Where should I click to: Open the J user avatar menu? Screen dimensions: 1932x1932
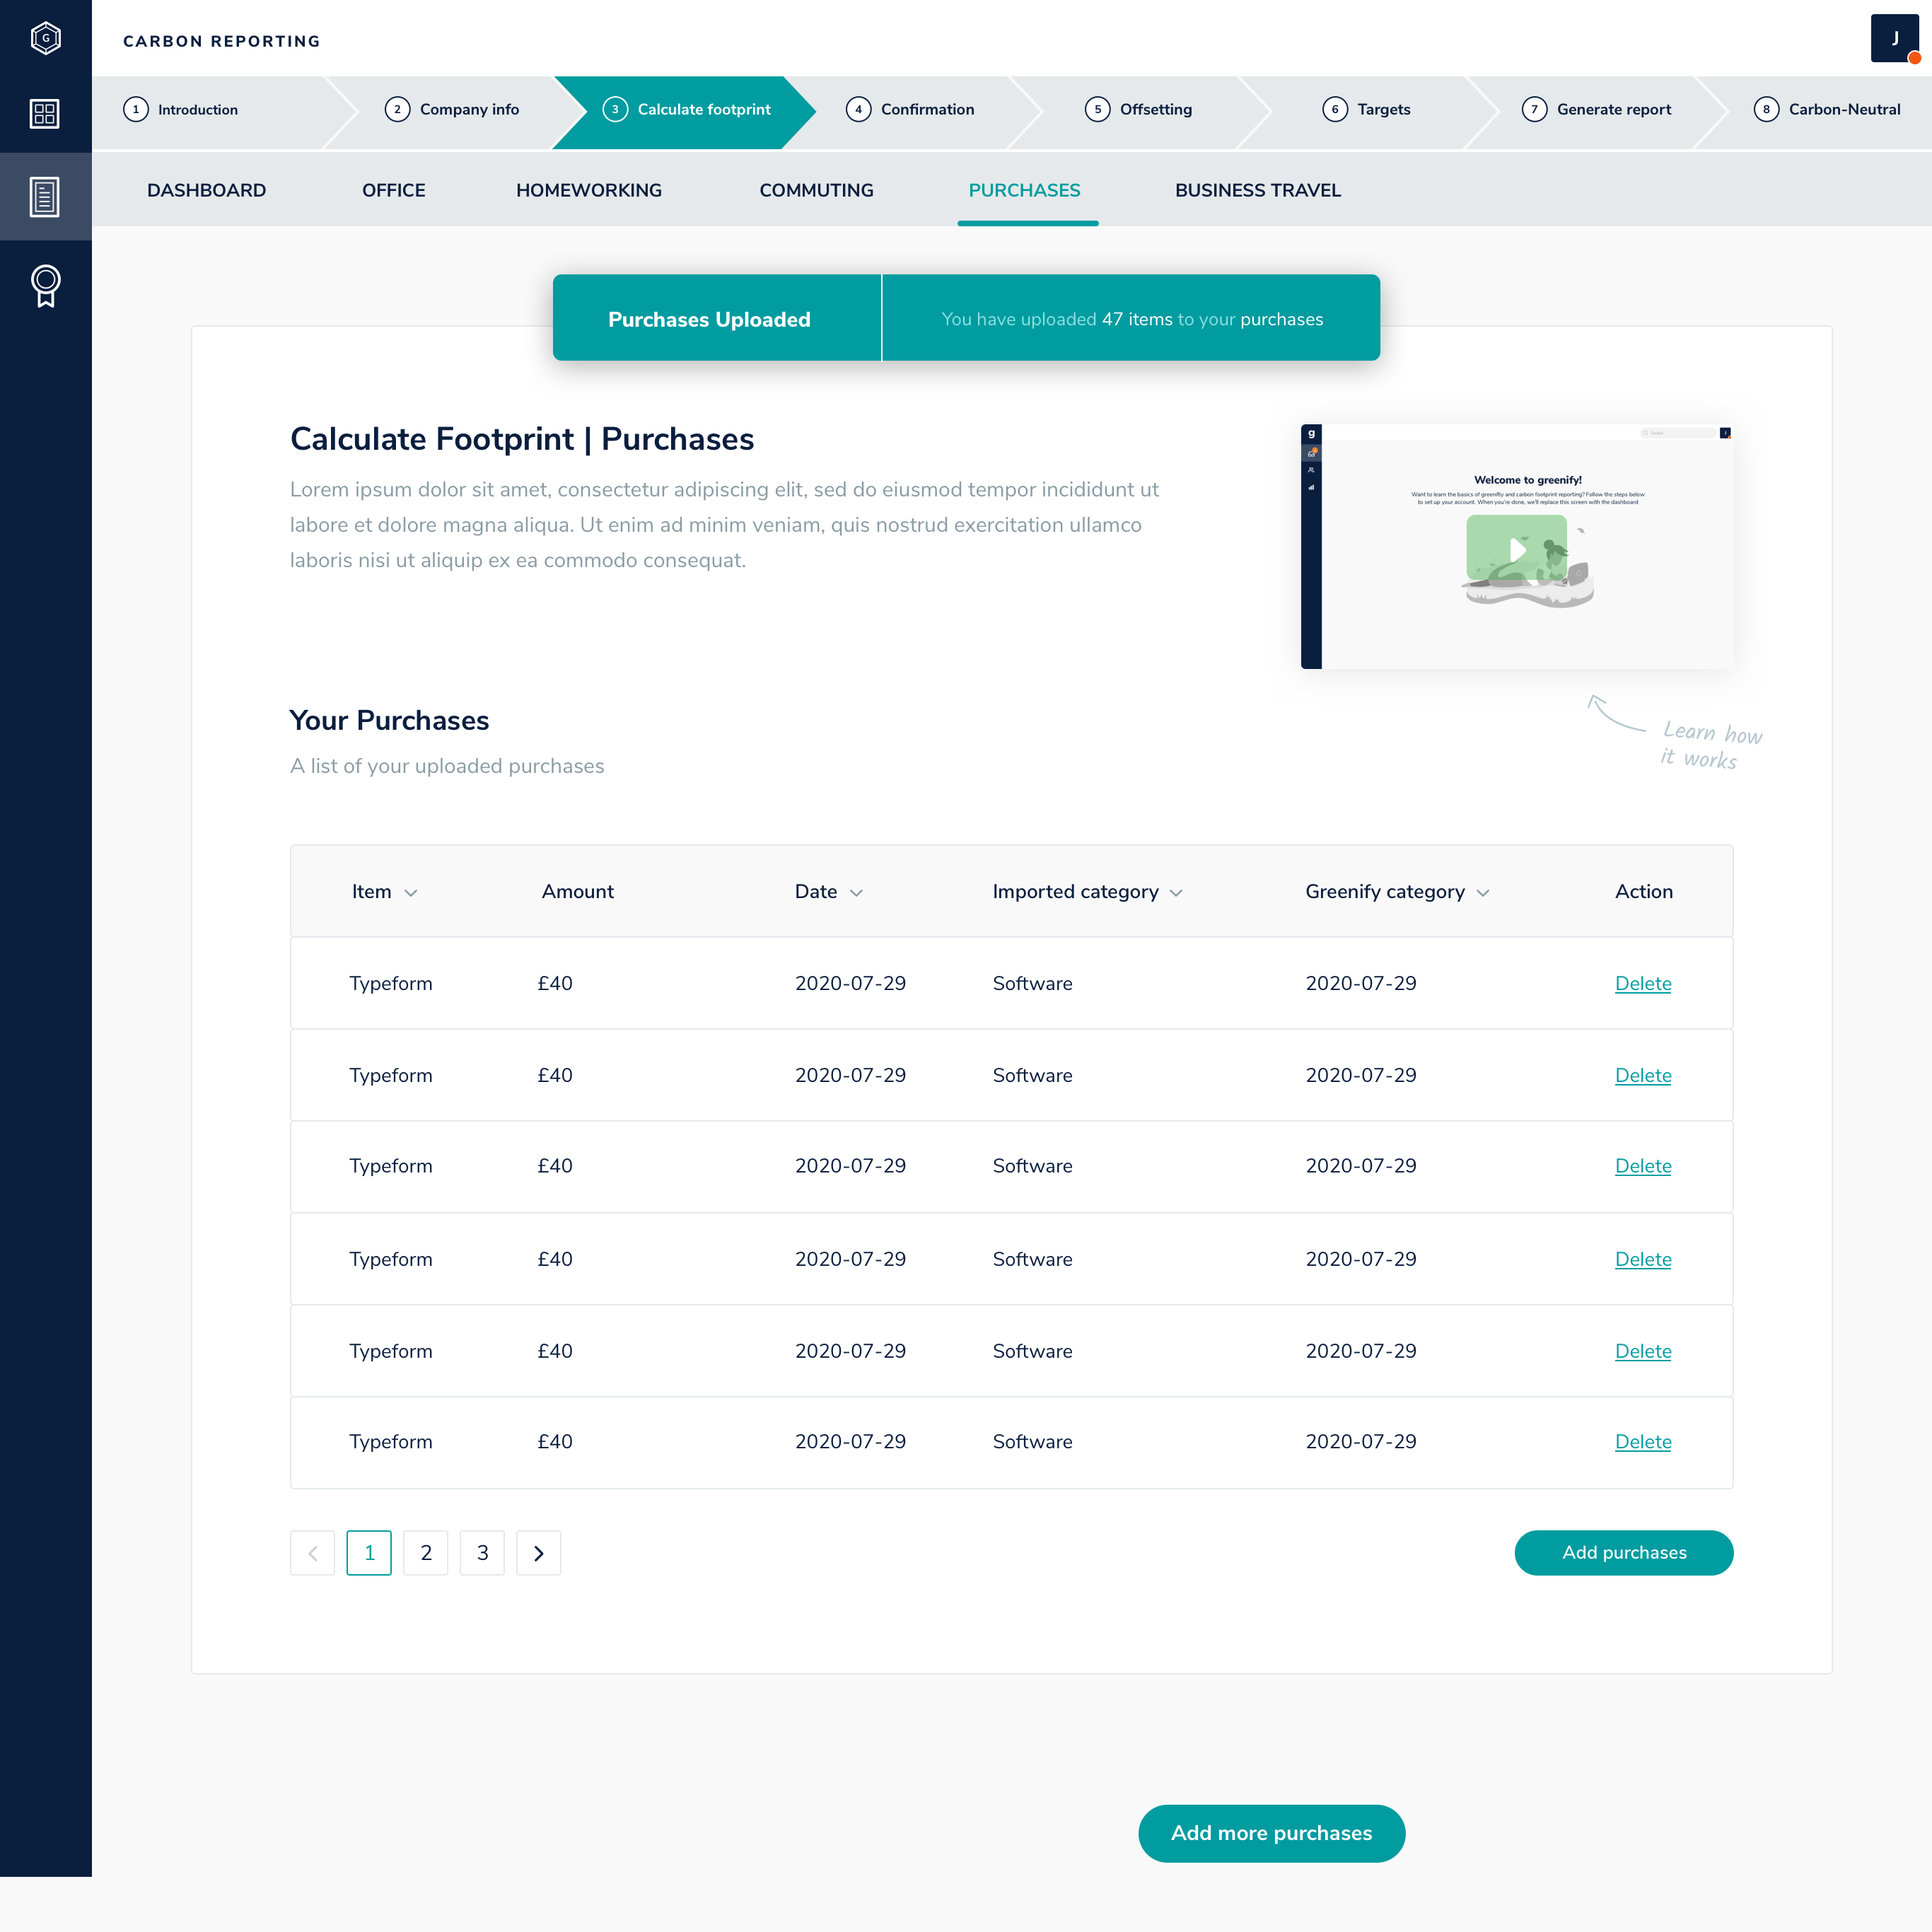coord(1894,39)
